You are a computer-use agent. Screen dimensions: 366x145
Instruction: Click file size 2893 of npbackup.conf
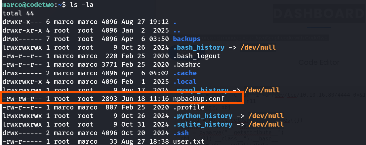point(109,99)
